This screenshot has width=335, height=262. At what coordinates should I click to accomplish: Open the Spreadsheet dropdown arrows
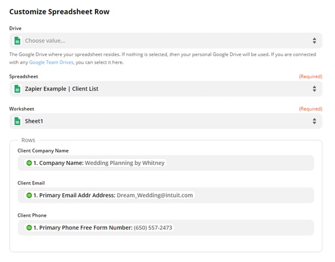(x=314, y=89)
